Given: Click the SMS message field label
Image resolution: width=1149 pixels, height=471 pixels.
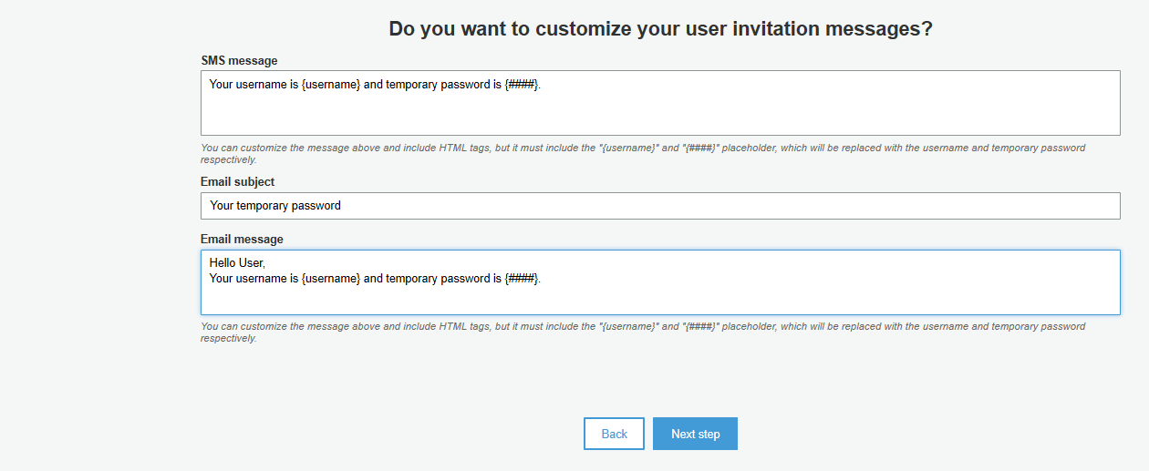Looking at the screenshot, I should click(239, 61).
